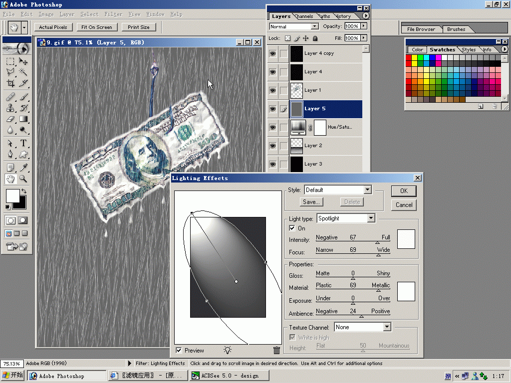Disable Preview in Lighting Effects
This screenshot has width=511, height=383.
point(179,351)
